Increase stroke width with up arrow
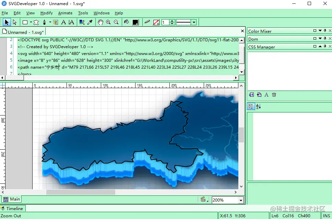This screenshot has width=332, height=219. tap(172, 21)
